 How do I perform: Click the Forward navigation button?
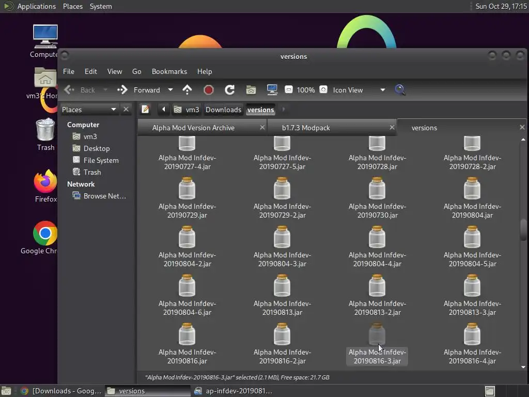click(138, 90)
